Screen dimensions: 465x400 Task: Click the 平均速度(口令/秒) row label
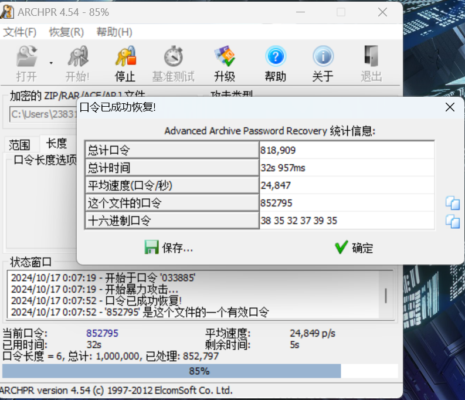coord(172,185)
